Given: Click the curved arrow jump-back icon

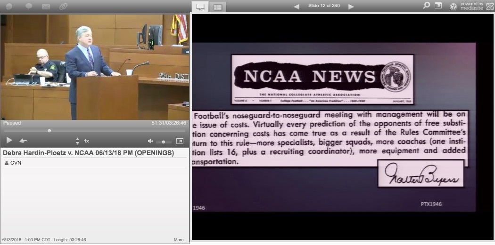Looking at the screenshot, I should 23,141.
